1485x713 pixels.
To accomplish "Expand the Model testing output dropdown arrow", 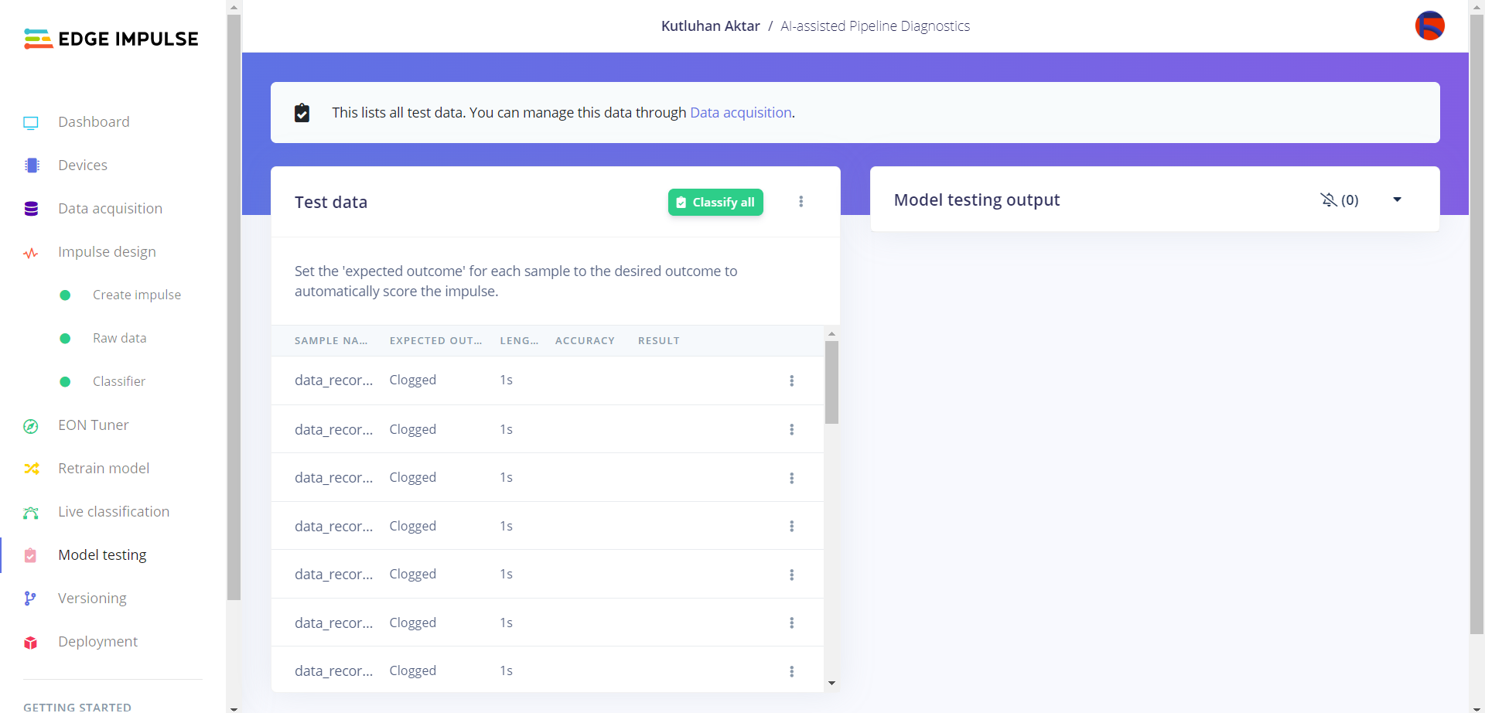I will coord(1397,200).
